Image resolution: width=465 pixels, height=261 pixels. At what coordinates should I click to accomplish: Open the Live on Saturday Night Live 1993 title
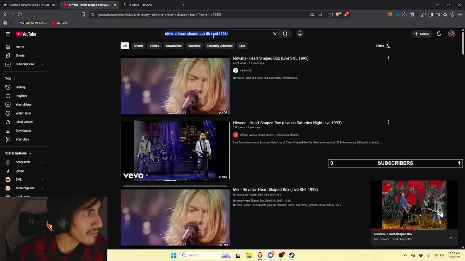tap(287, 123)
